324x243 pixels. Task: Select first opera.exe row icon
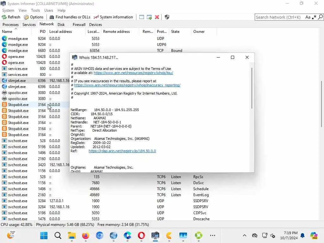coord(4,56)
